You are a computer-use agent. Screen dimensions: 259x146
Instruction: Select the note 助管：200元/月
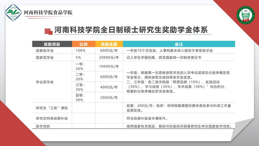140,106
